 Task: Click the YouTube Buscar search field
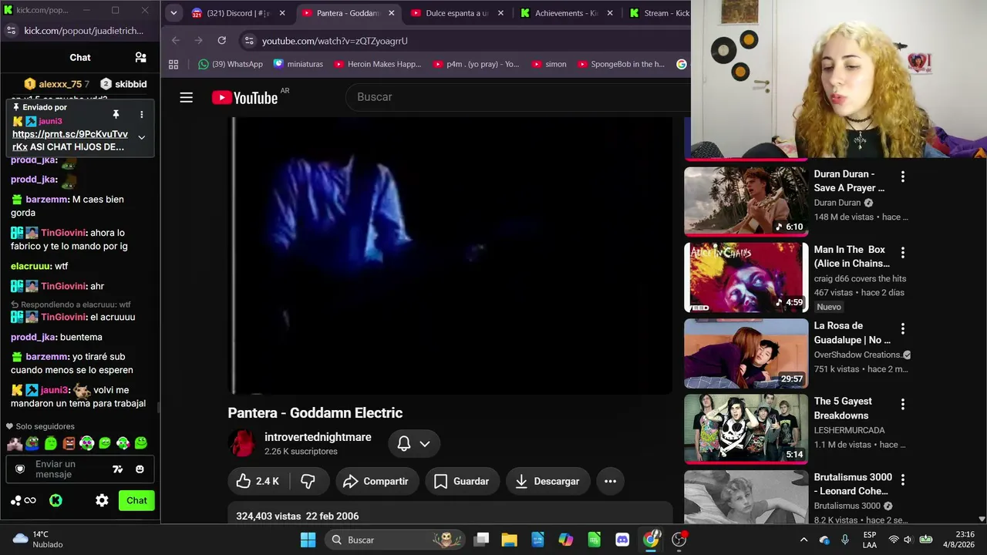(517, 97)
